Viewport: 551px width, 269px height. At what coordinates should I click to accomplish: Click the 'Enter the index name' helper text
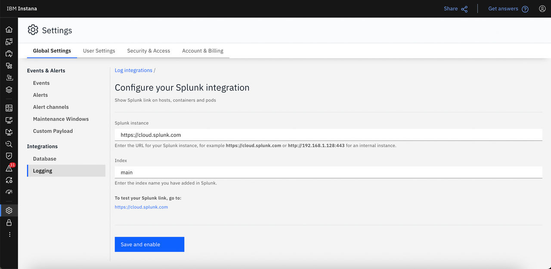tap(166, 183)
